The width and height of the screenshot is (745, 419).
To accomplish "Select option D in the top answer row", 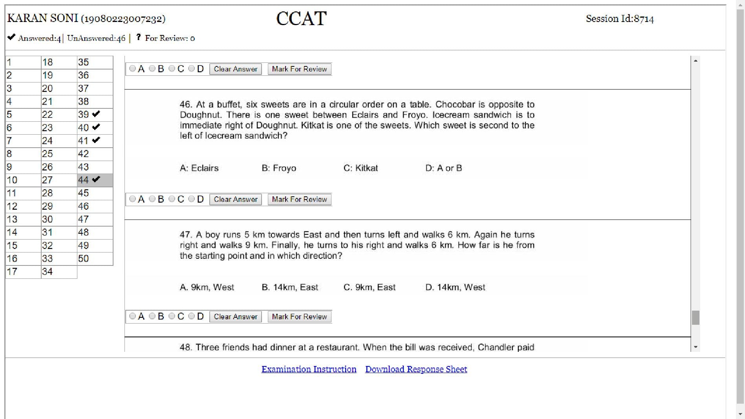I will pyautogui.click(x=191, y=68).
